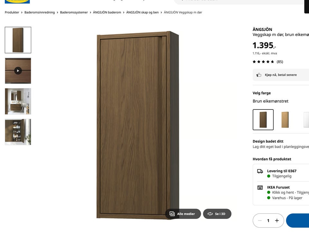Image resolution: width=309 pixels, height=236 pixels.
Task: Select light oak color swatch
Action: (x=285, y=120)
